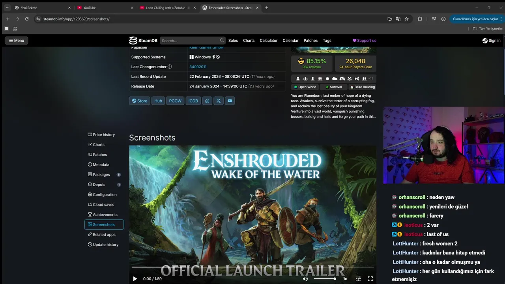Open the Hub link button
505x284 pixels.
(x=158, y=101)
